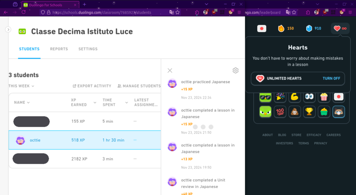Expand the left sidebar arrow
The height and width of the screenshot is (195, 356).
[8, 30]
